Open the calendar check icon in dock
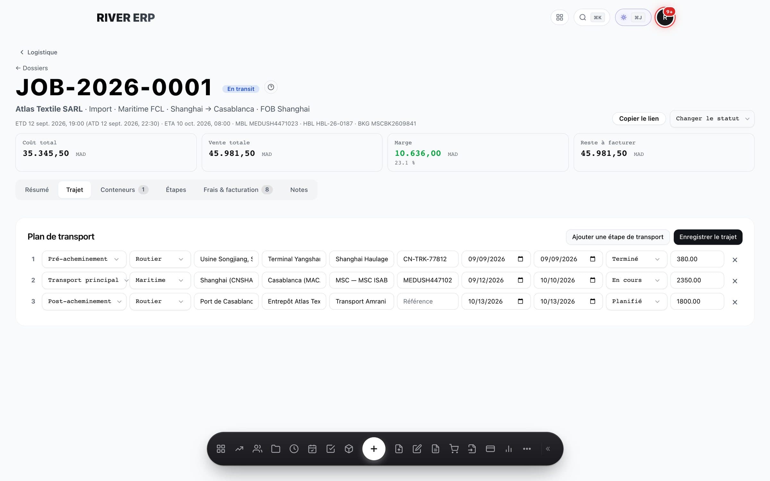 click(312, 449)
